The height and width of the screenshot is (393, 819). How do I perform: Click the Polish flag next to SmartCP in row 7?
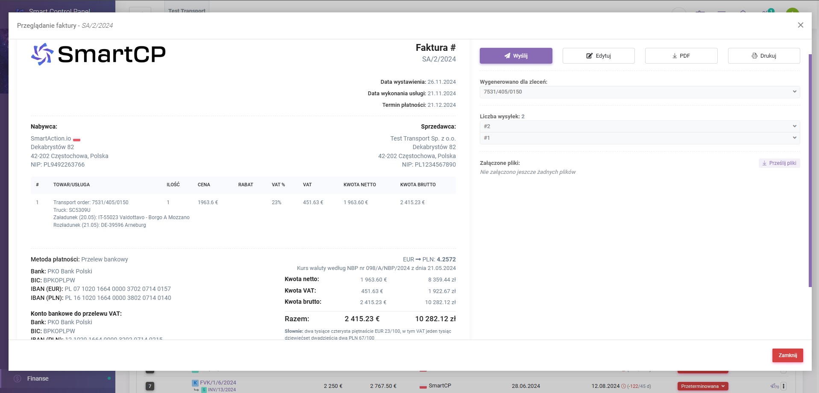coord(423,387)
